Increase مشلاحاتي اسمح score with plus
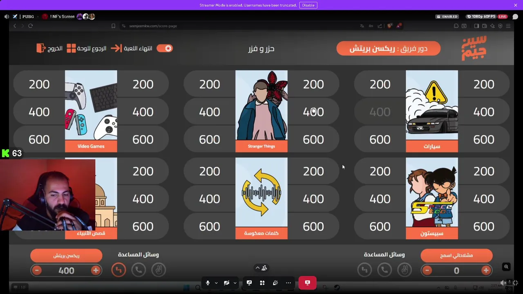 pyautogui.click(x=486, y=270)
